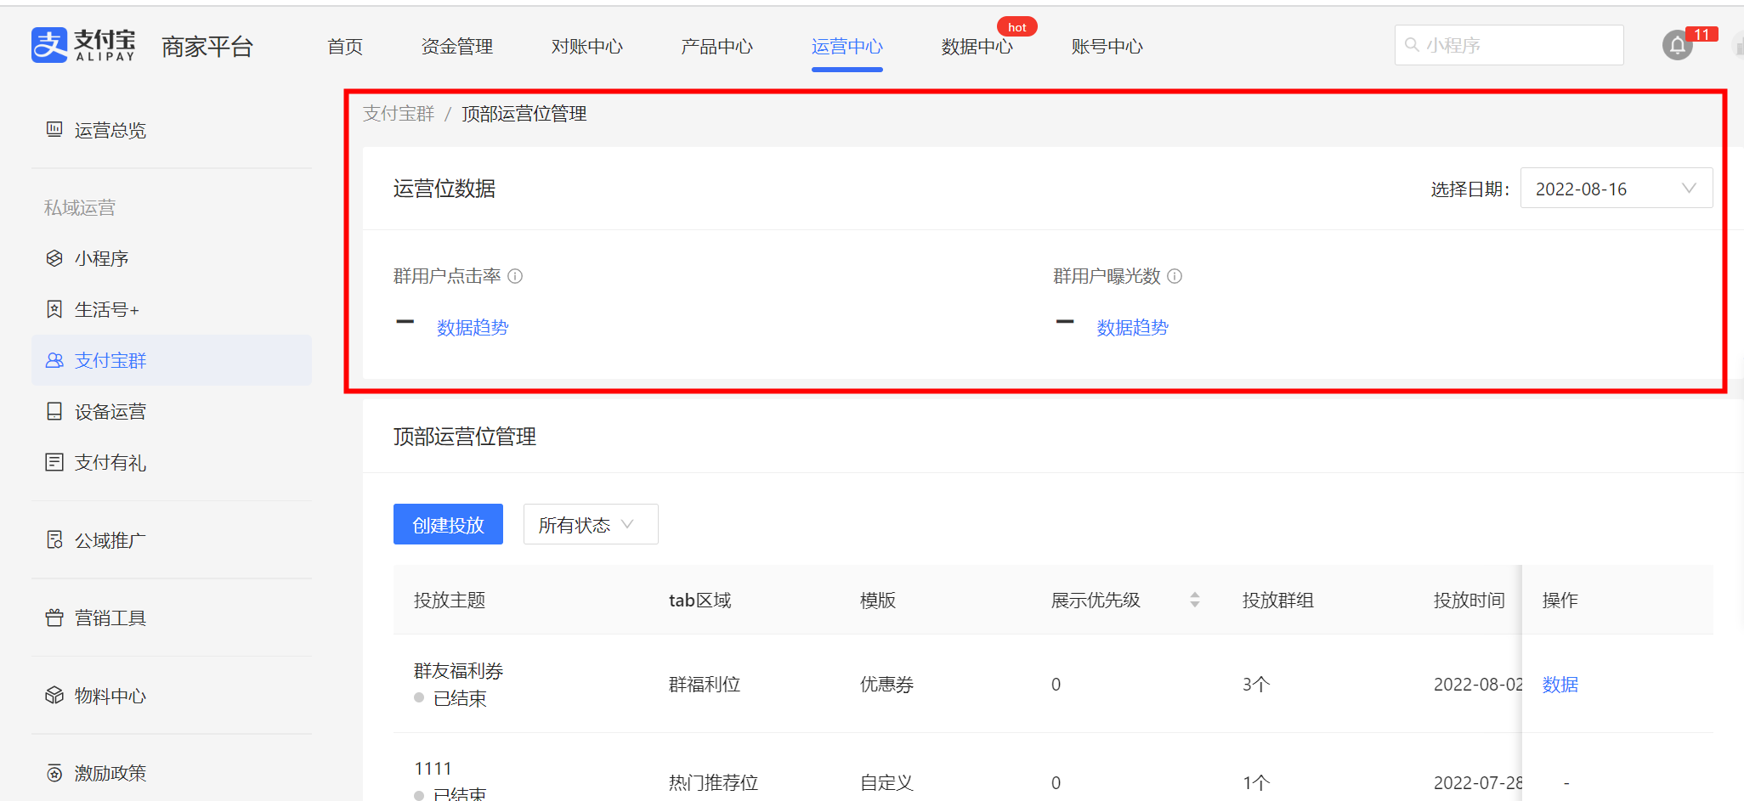
Task: Click the 激励政策 sidebar icon
Action: tap(54, 773)
